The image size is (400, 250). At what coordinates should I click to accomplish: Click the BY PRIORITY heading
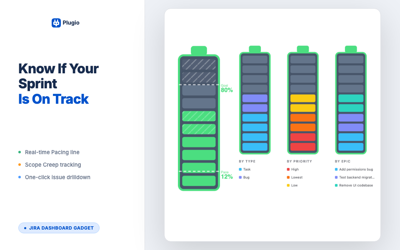click(300, 161)
